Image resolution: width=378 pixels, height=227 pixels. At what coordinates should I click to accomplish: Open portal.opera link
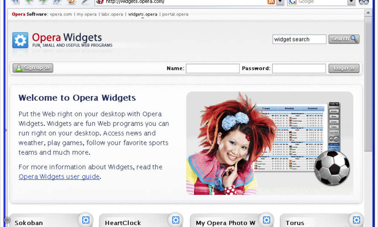tap(175, 14)
